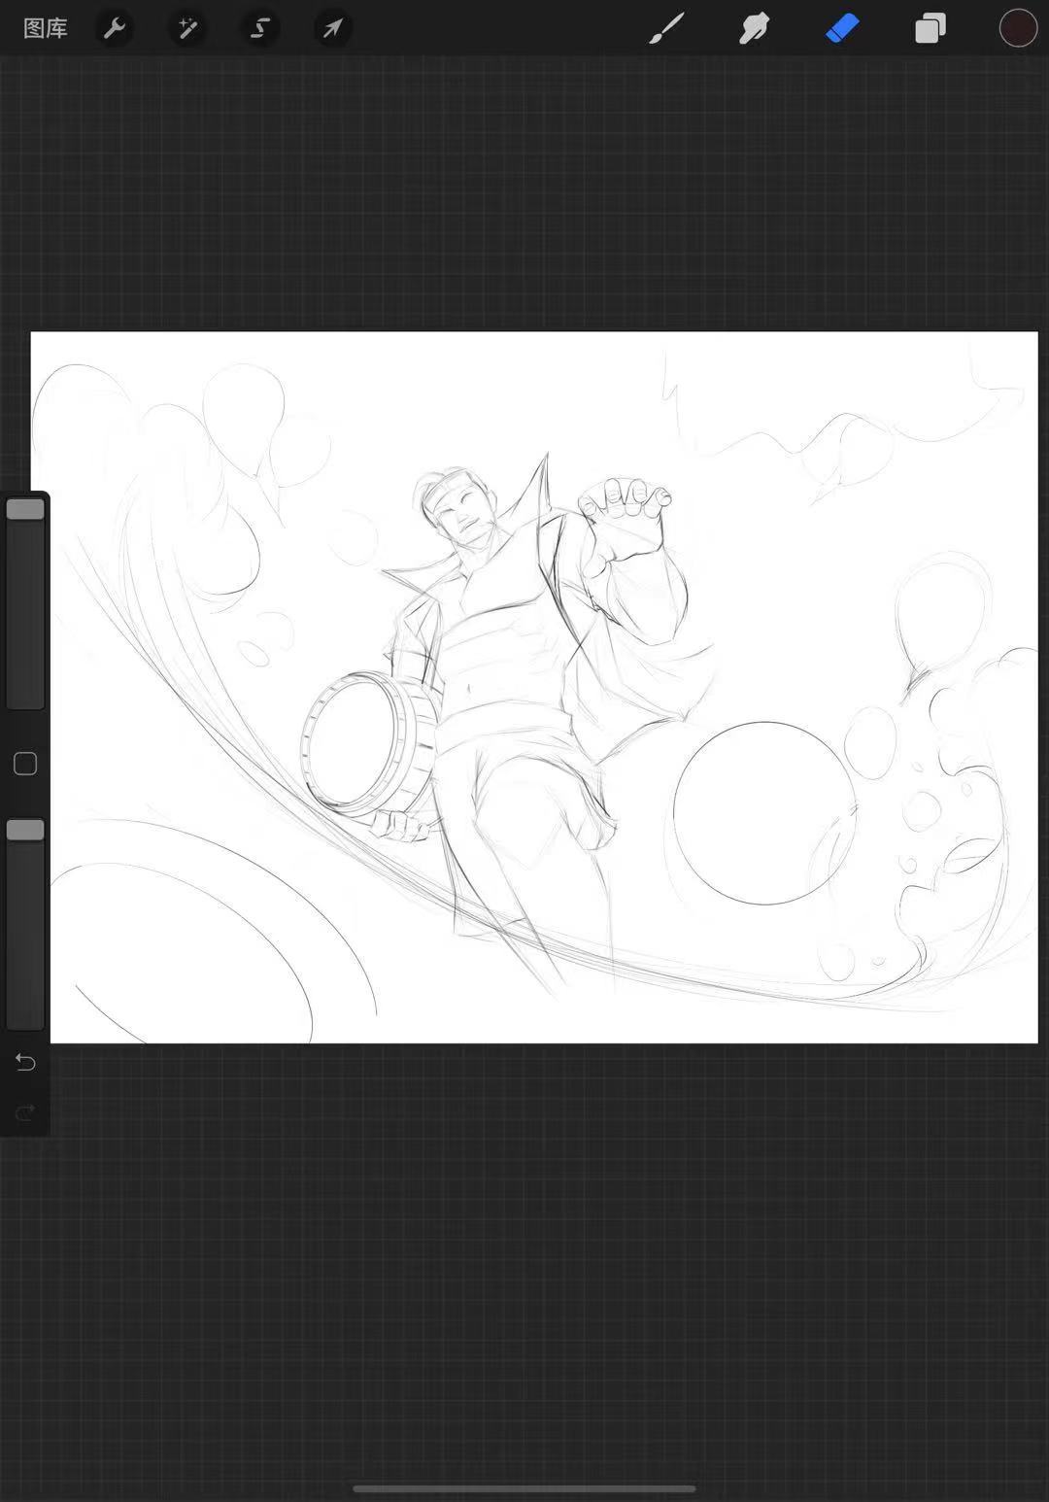Select the Smudge finger tool
Image resolution: width=1049 pixels, height=1502 pixels.
755,28
